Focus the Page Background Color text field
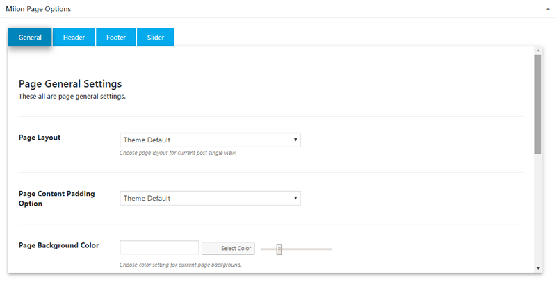The height and width of the screenshot is (289, 556). 159,248
